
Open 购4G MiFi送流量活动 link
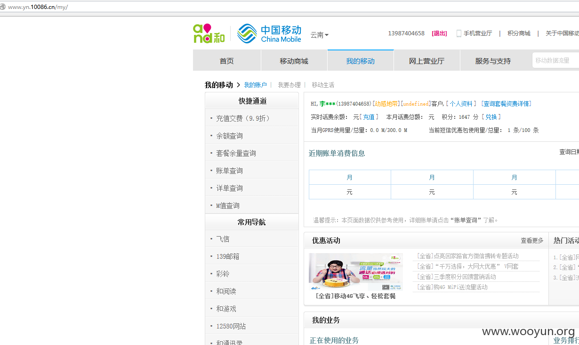click(452, 287)
